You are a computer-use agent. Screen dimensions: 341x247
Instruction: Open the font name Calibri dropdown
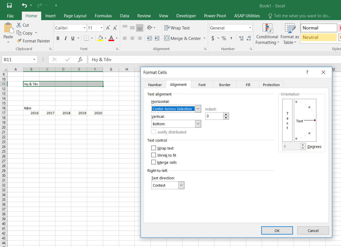click(85, 28)
